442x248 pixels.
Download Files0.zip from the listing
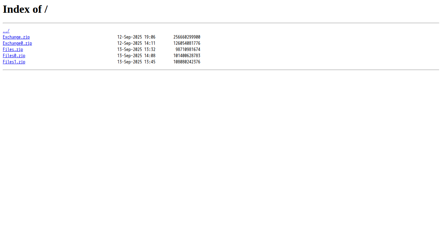pos(14,56)
